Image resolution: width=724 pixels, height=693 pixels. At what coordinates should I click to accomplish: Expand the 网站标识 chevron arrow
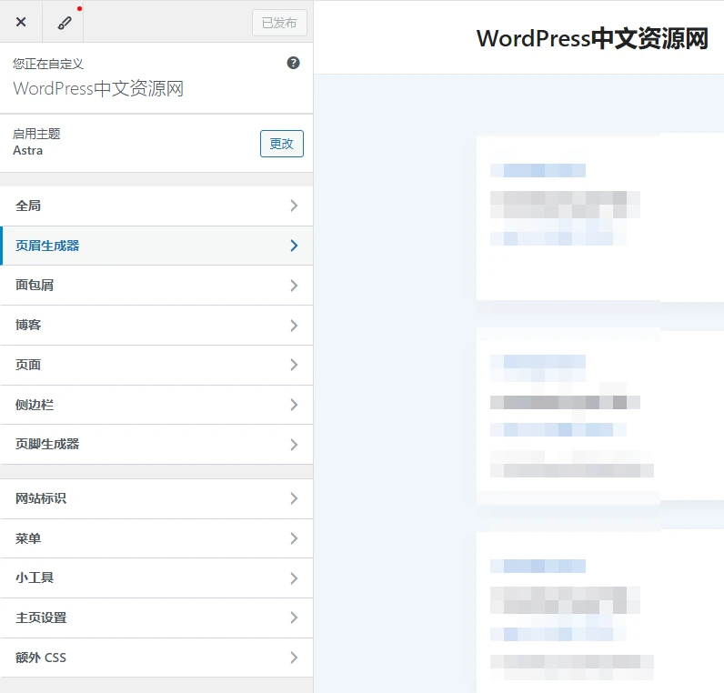tap(294, 498)
